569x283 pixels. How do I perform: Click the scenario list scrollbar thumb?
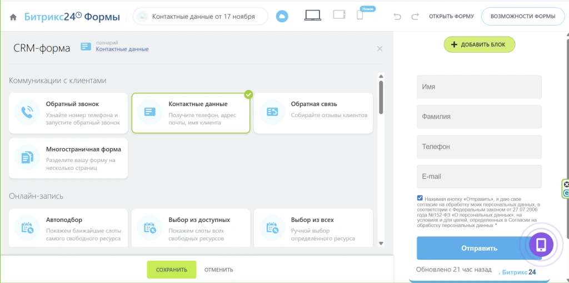(x=381, y=97)
